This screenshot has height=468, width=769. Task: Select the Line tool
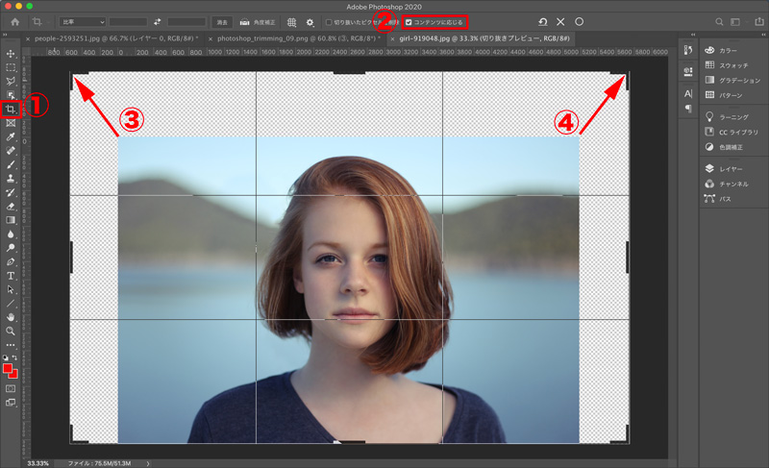point(11,304)
